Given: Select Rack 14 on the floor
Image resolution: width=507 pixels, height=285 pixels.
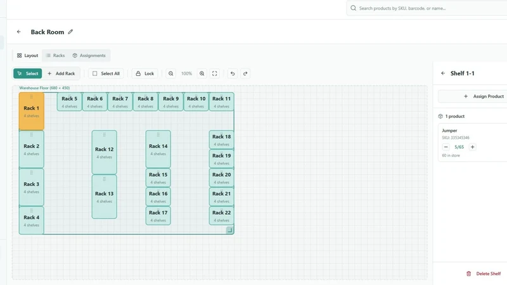Looking at the screenshot, I should [x=158, y=149].
